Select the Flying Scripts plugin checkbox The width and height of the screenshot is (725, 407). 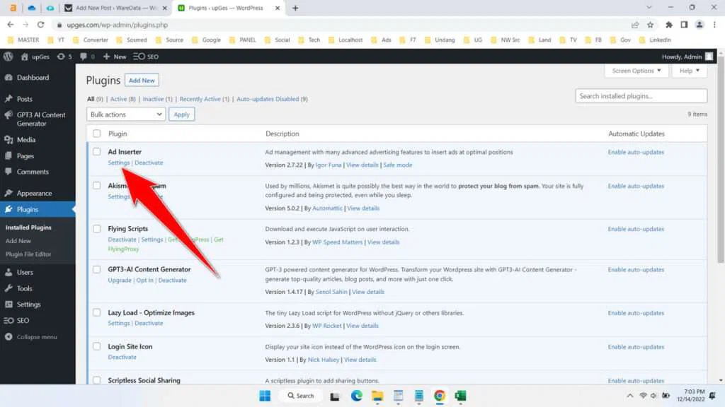[x=97, y=228]
